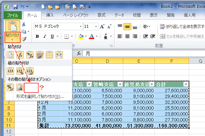Open the データ ribbon tab
This screenshot has height=136, width=205.
(119, 15)
